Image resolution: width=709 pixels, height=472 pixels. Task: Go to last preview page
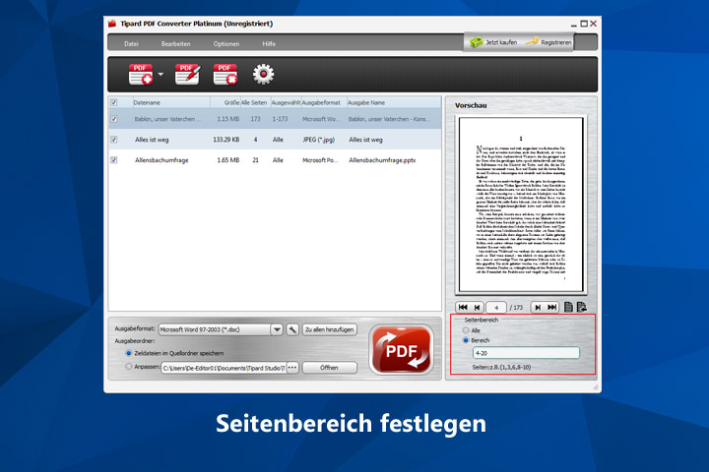point(551,307)
